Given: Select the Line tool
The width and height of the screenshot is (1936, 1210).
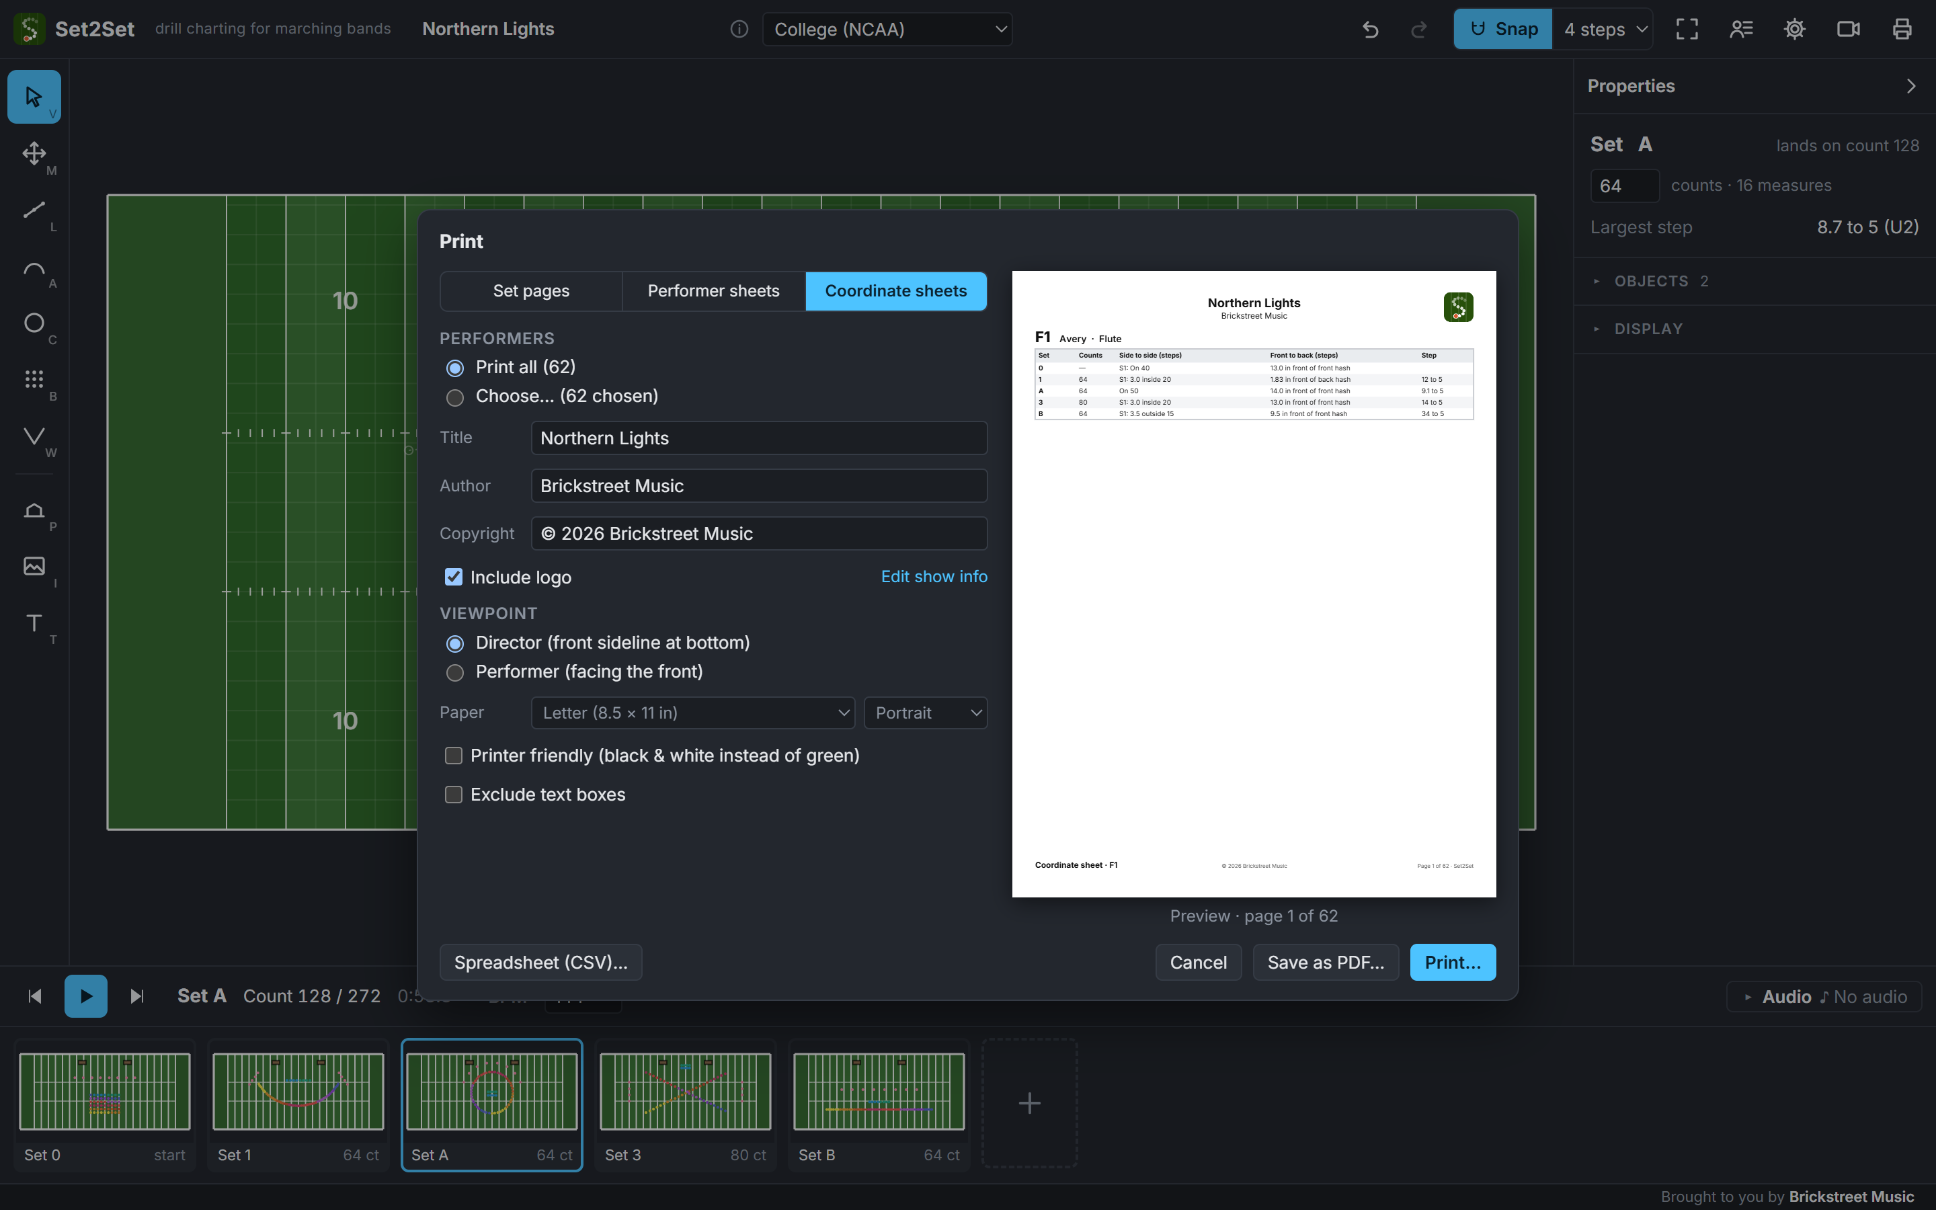Looking at the screenshot, I should (34, 210).
